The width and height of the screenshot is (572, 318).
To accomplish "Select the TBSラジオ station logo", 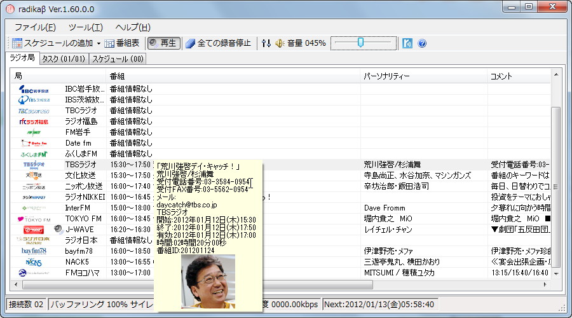I will point(34,165).
